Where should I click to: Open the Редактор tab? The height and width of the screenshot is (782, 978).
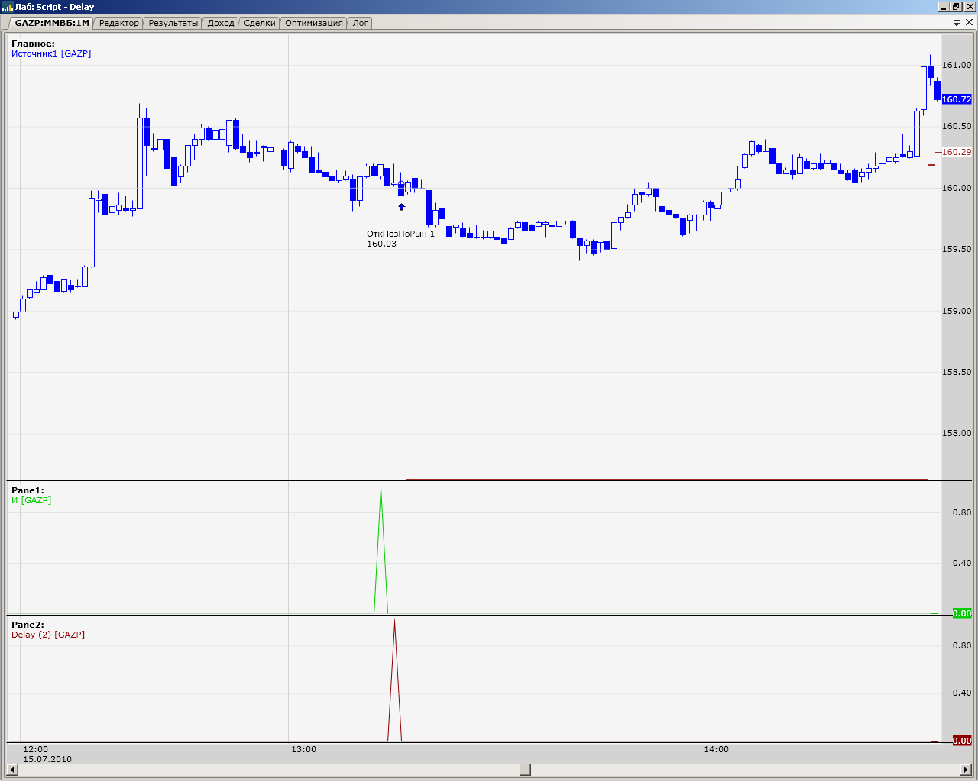point(119,23)
